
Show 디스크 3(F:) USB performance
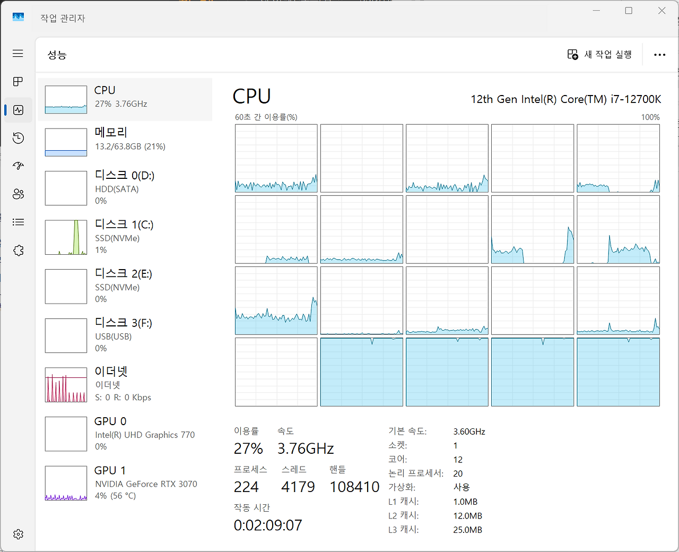pyautogui.click(x=125, y=335)
